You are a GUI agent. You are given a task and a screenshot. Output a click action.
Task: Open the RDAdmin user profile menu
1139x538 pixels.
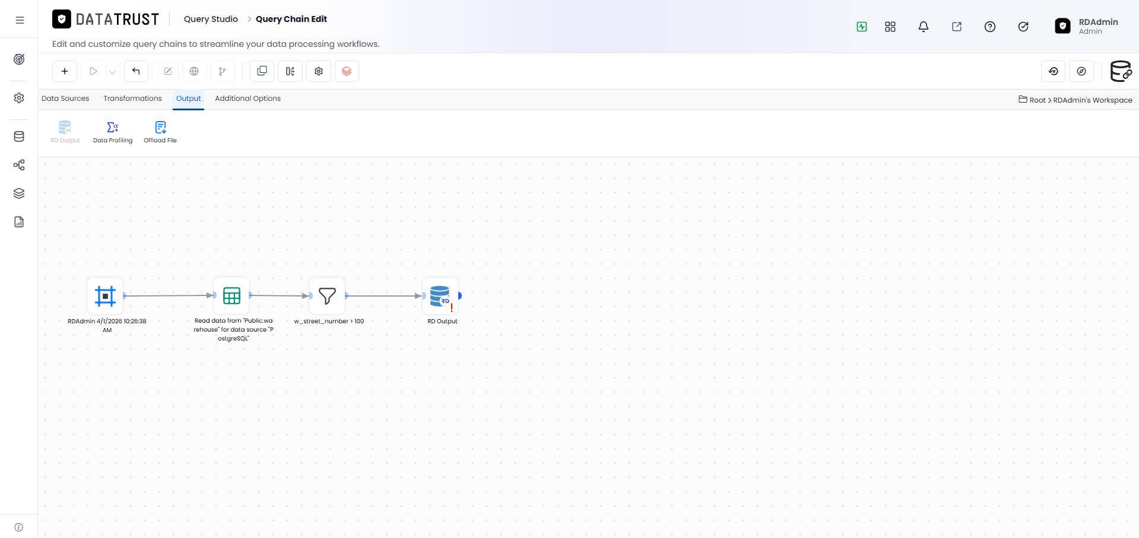point(1087,26)
